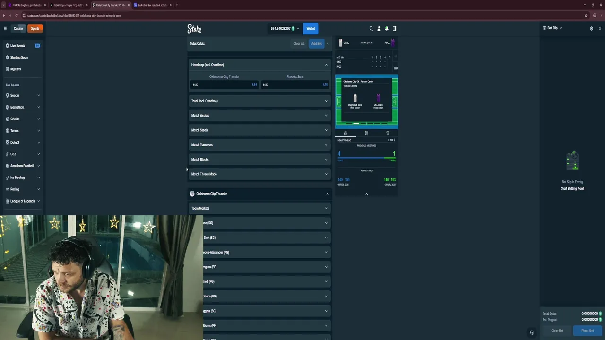Switch to Basketball live results tab
This screenshot has height=340, width=605.
[152, 5]
